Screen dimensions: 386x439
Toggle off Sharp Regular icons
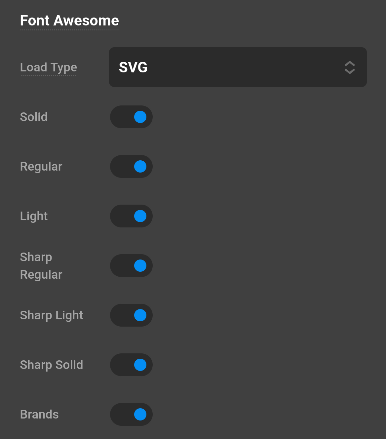point(131,265)
